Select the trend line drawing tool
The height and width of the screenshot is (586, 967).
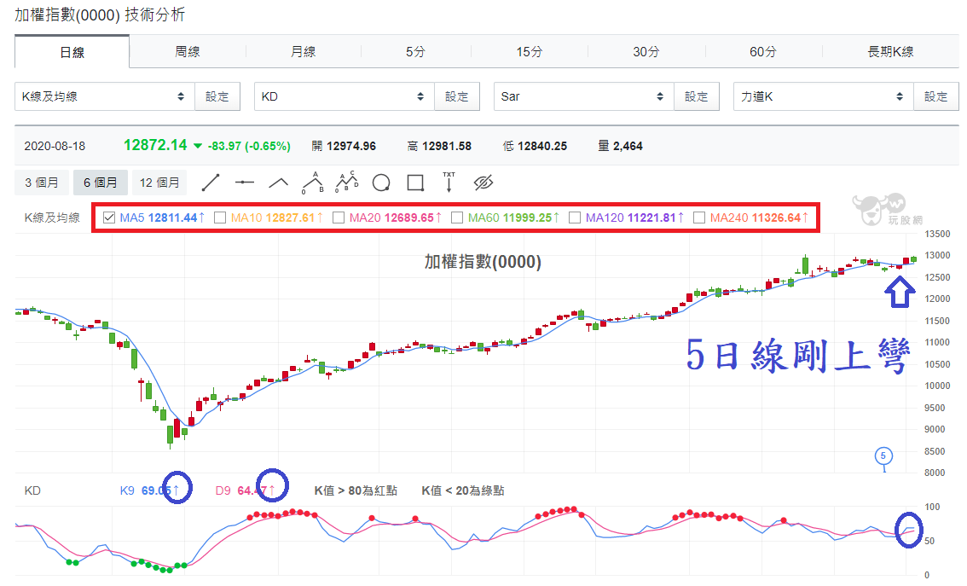click(x=211, y=183)
